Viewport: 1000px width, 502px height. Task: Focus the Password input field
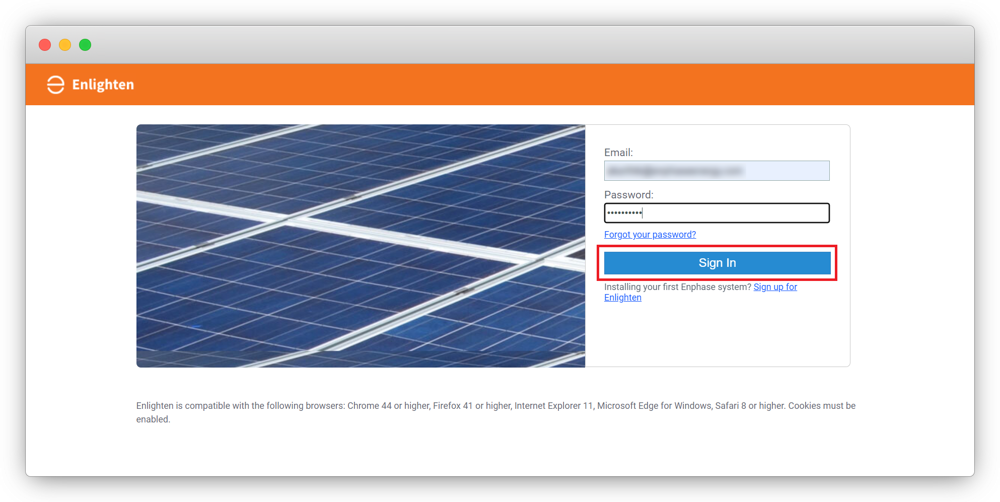(x=717, y=213)
